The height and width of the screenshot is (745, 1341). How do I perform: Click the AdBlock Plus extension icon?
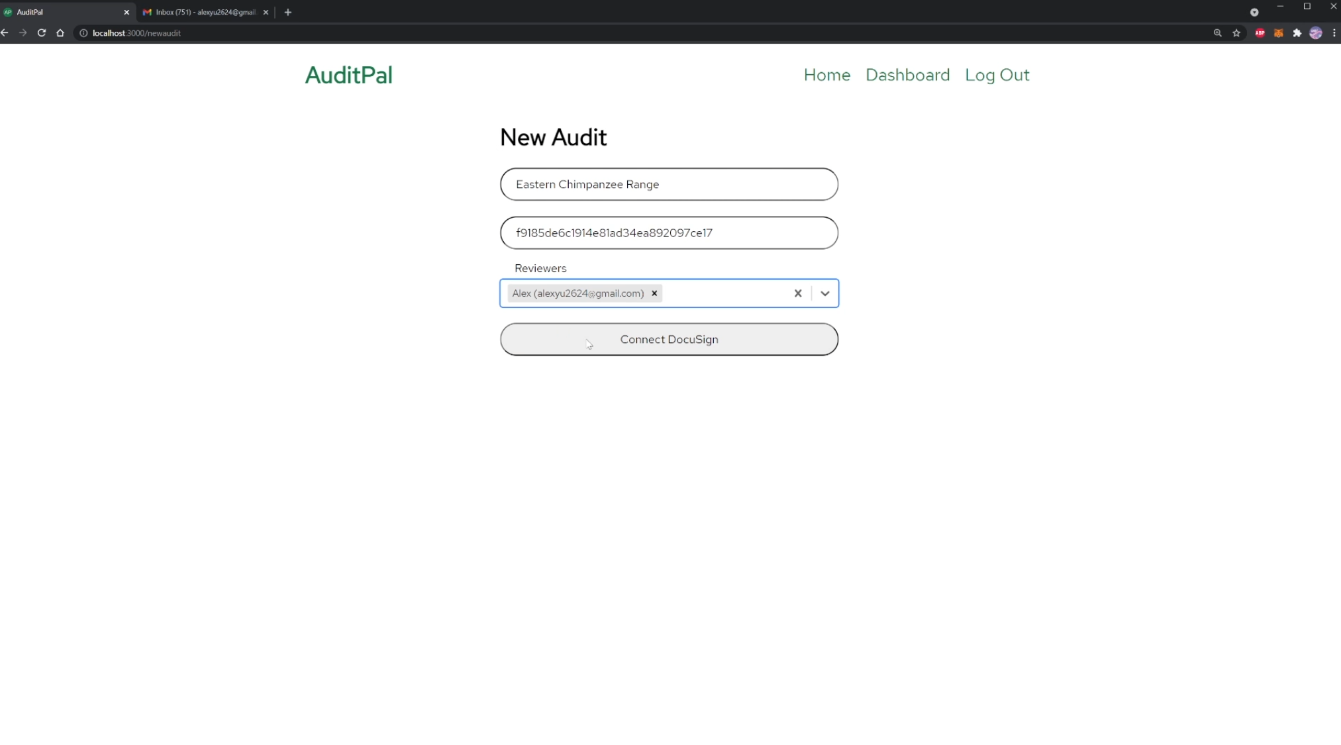pyautogui.click(x=1260, y=33)
